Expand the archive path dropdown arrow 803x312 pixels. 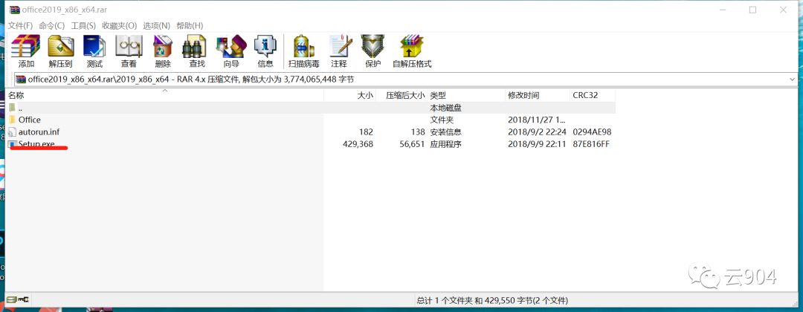click(x=792, y=79)
